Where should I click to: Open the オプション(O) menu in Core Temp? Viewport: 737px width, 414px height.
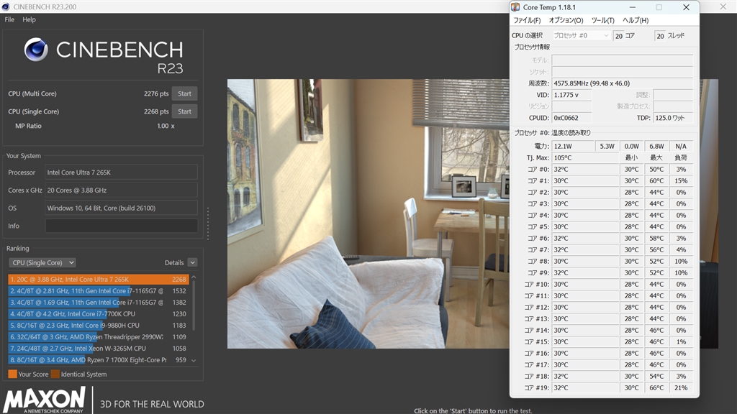(566, 20)
